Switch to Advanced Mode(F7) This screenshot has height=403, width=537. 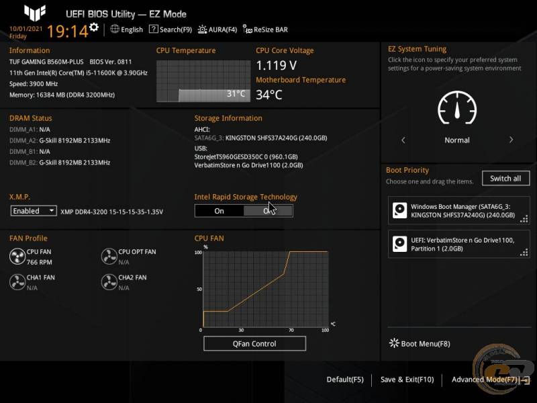coord(485,379)
